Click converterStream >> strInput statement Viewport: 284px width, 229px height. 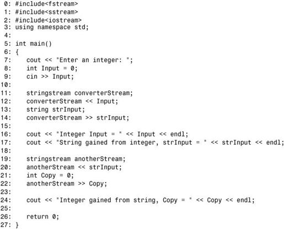point(78,118)
